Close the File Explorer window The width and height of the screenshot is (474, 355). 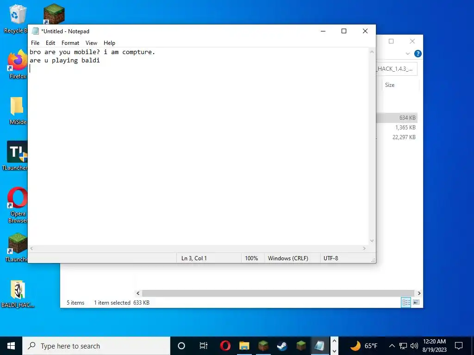pyautogui.click(x=412, y=41)
